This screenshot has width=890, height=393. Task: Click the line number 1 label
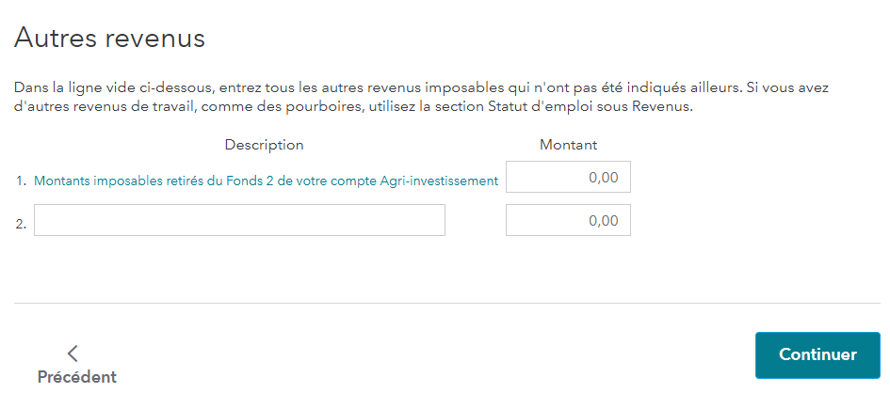[x=20, y=181]
